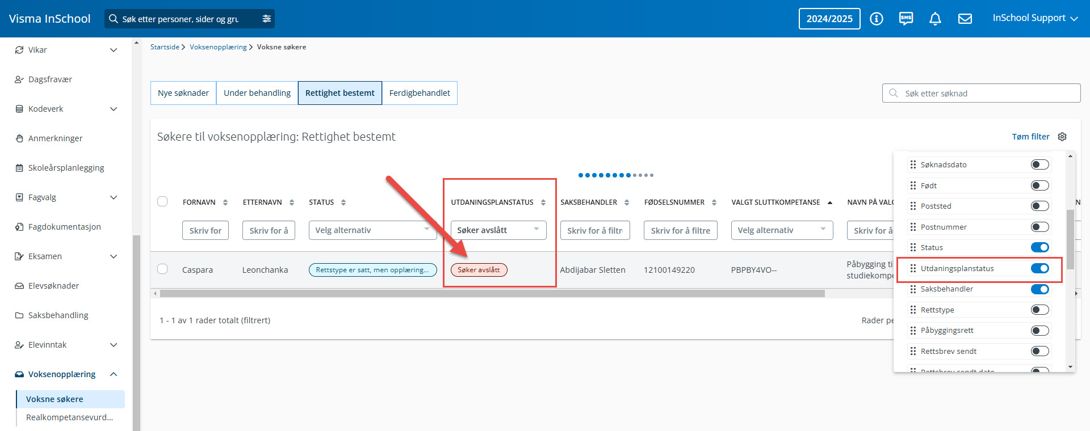This screenshot has width=1090, height=431.
Task: Check the select-all header checkbox
Action: click(162, 201)
